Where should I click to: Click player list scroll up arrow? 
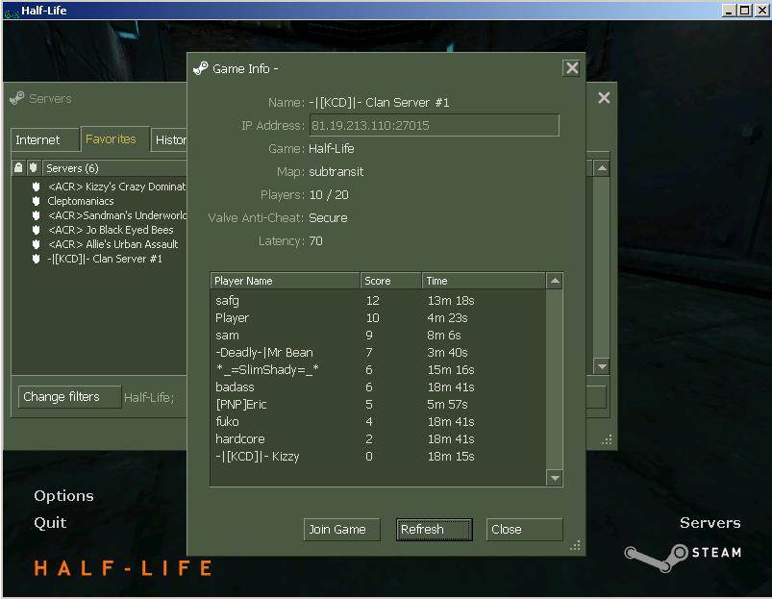[x=555, y=281]
